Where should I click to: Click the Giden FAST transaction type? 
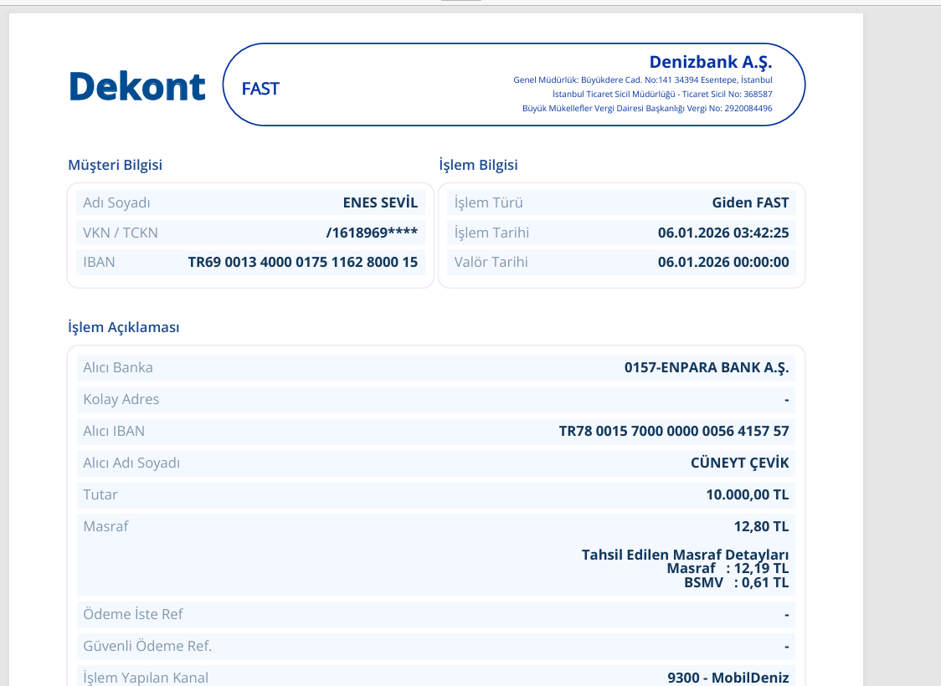point(750,202)
